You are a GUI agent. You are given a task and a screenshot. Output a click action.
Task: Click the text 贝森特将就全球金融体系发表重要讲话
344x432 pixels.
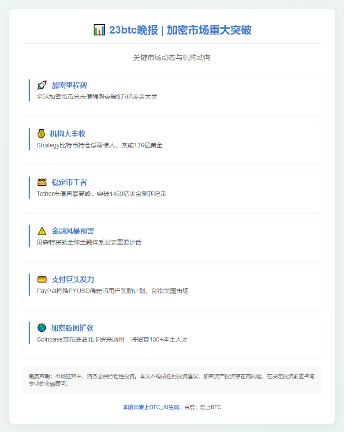click(89, 242)
